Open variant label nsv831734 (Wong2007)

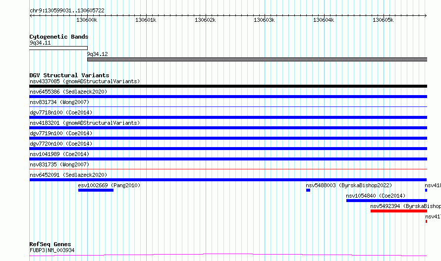click(59, 102)
